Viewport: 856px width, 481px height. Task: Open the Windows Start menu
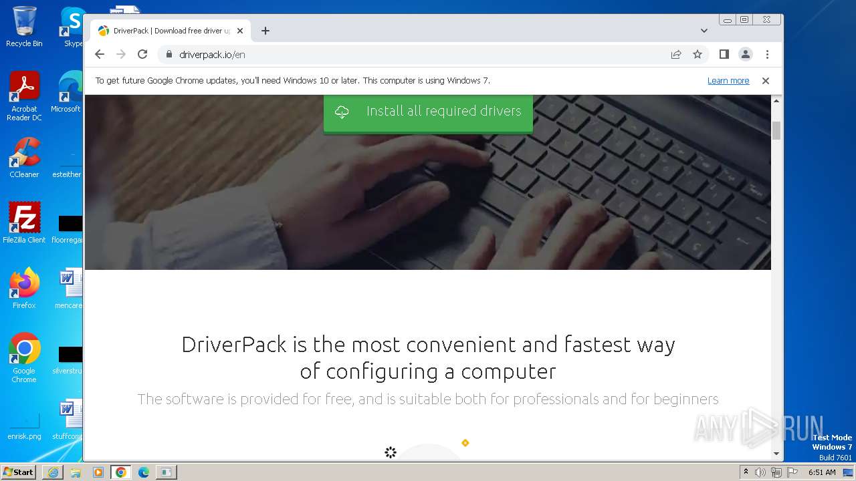(19, 472)
